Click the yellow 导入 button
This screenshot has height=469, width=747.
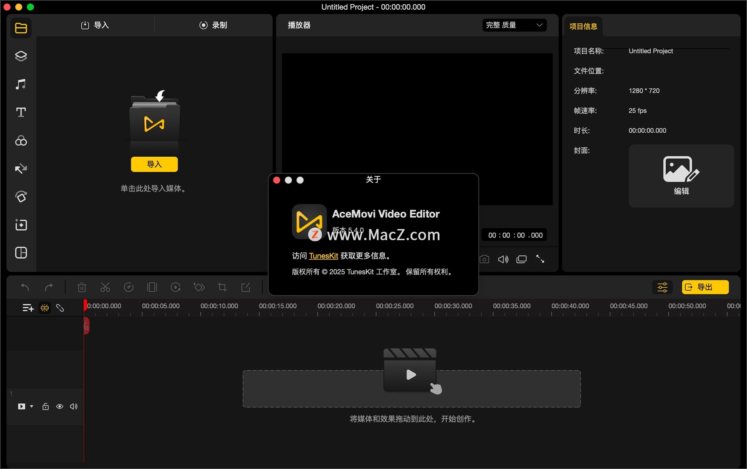(154, 164)
